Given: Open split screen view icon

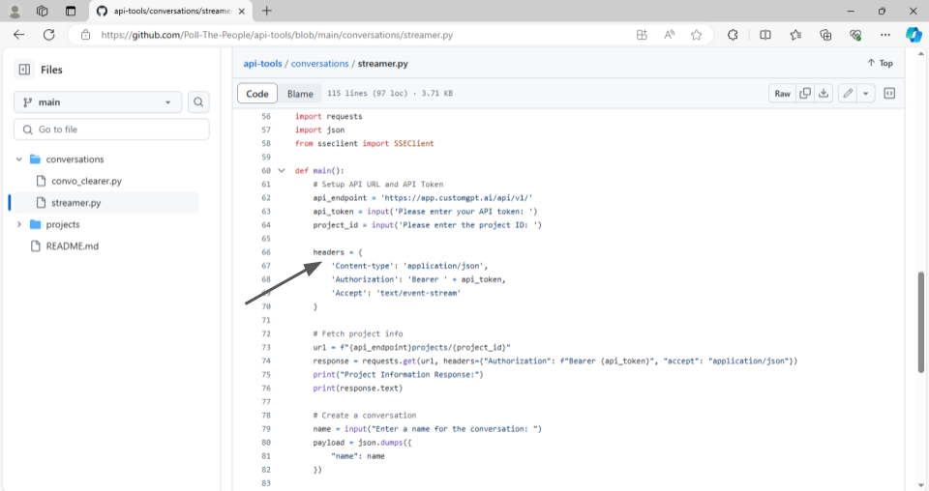Looking at the screenshot, I should pyautogui.click(x=765, y=35).
